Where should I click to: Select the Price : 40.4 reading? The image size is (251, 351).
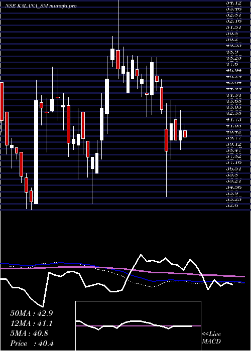[x=32, y=343]
